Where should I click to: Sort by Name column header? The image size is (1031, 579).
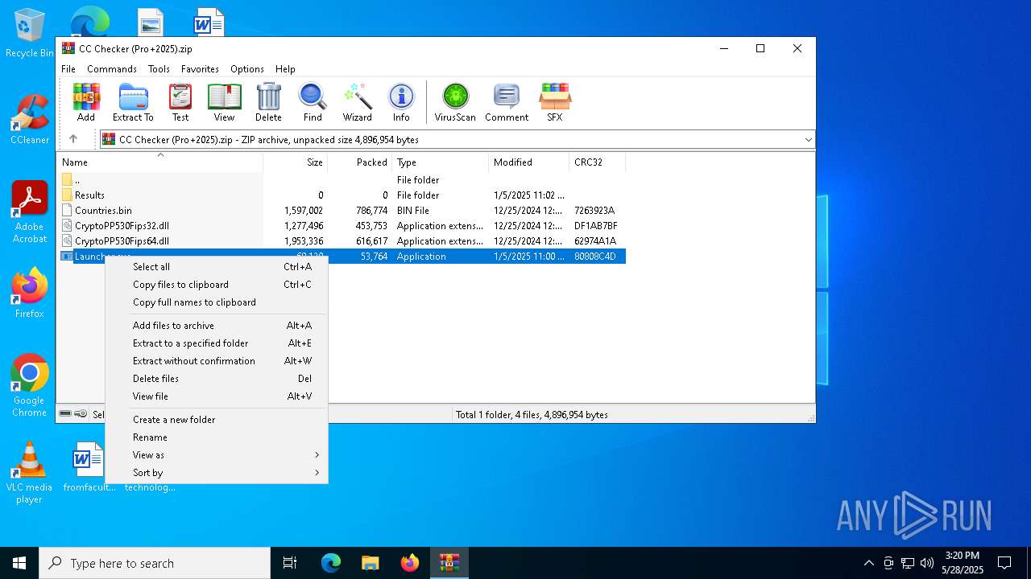[x=160, y=162]
